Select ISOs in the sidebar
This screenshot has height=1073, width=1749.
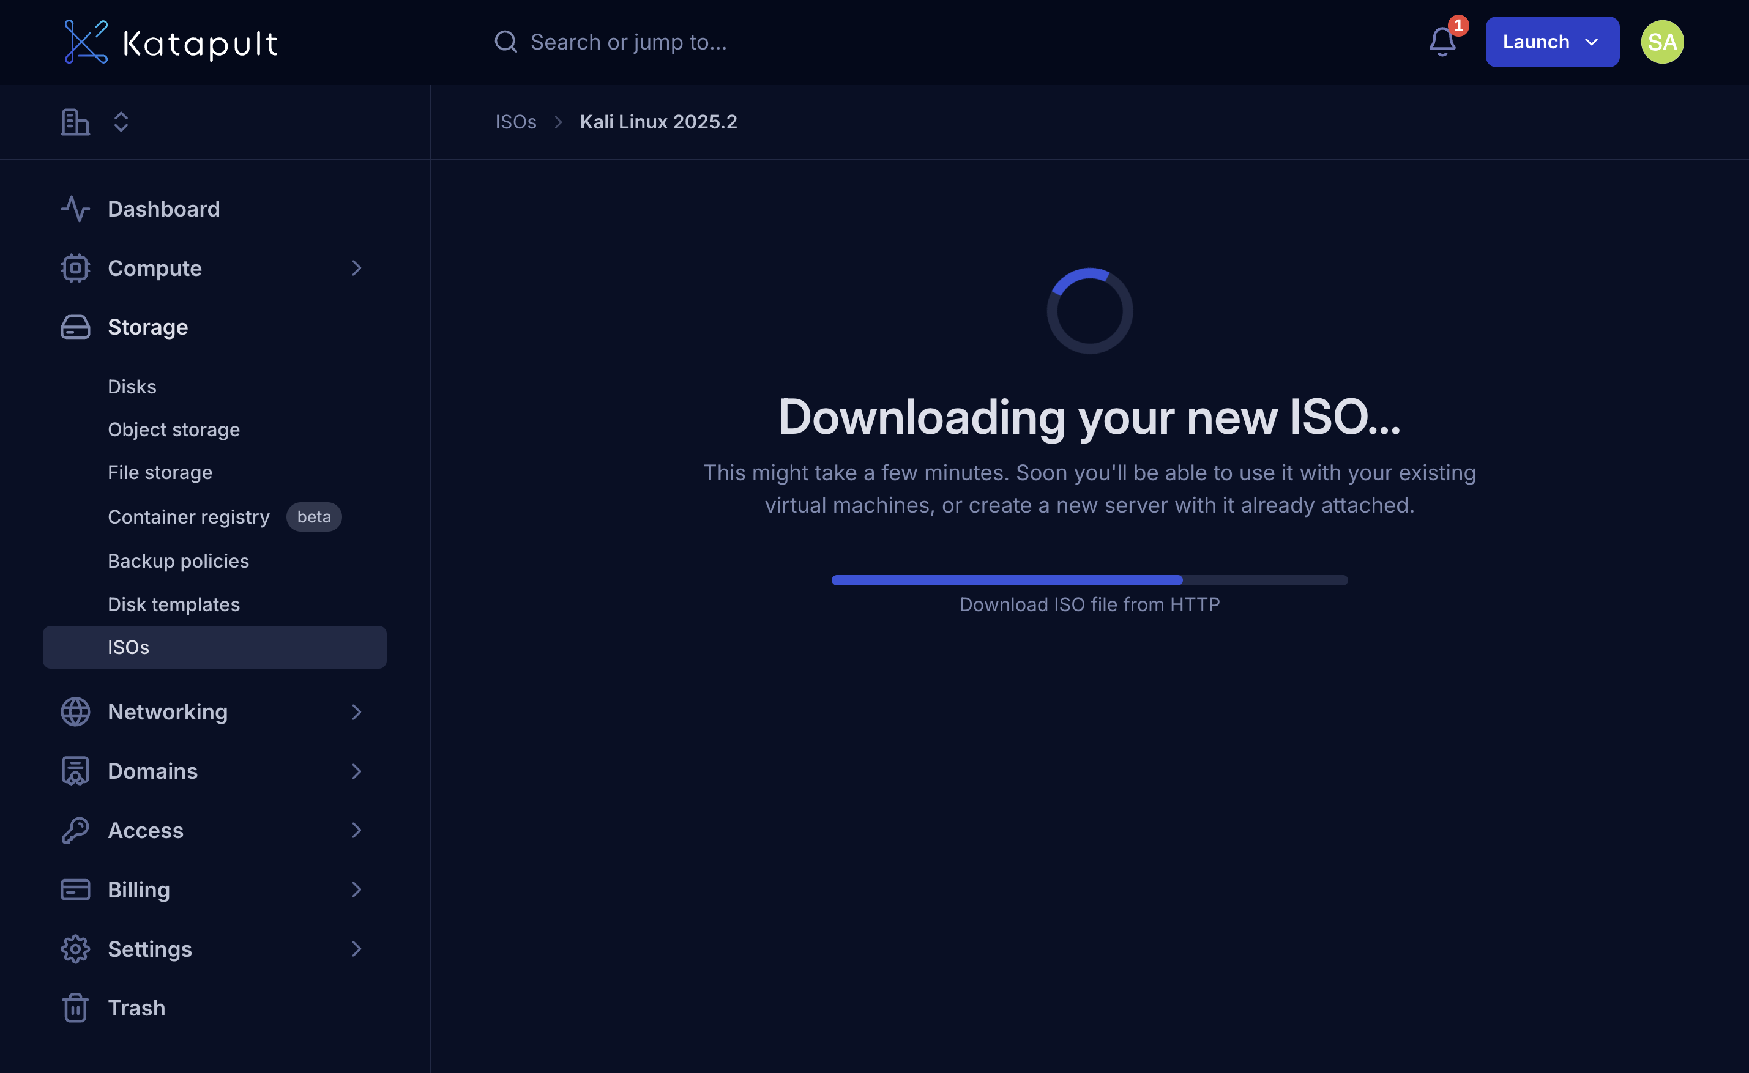[214, 647]
